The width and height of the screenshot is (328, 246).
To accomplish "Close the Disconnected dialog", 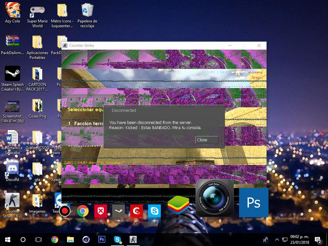I will [207, 140].
